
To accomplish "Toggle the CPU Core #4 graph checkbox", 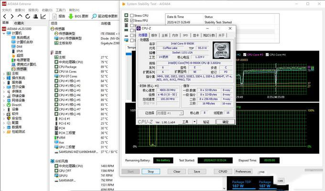I will [x=267, y=55].
